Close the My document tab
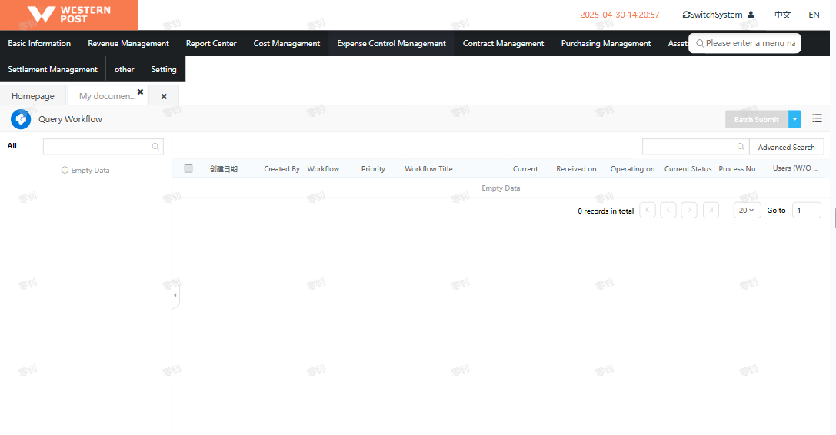 pyautogui.click(x=140, y=91)
